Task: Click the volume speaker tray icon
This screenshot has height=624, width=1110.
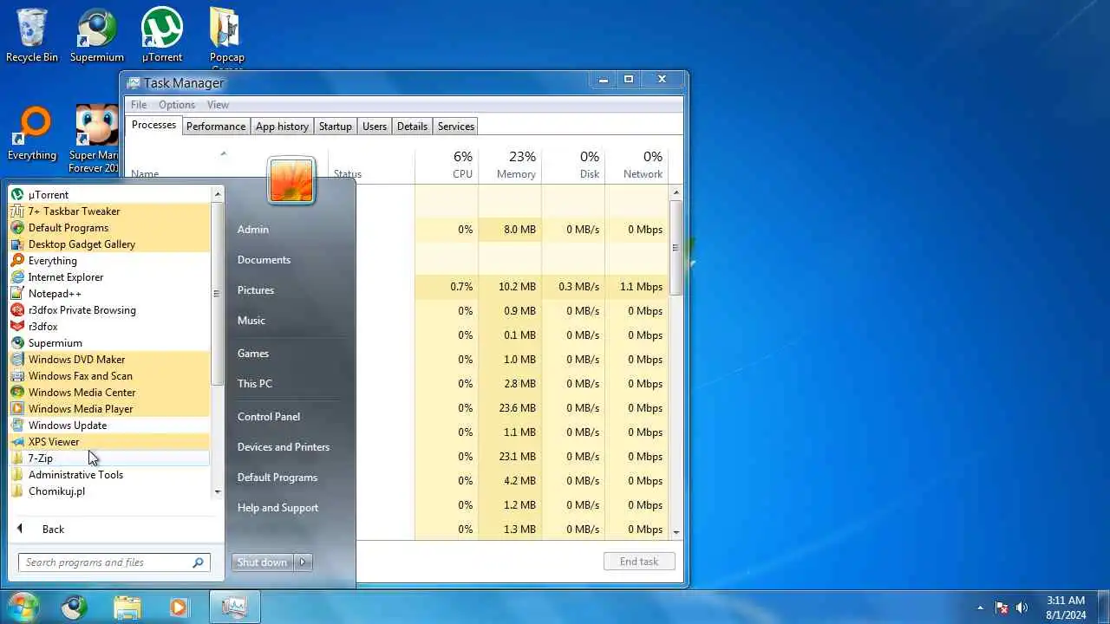Action: [x=1022, y=608]
